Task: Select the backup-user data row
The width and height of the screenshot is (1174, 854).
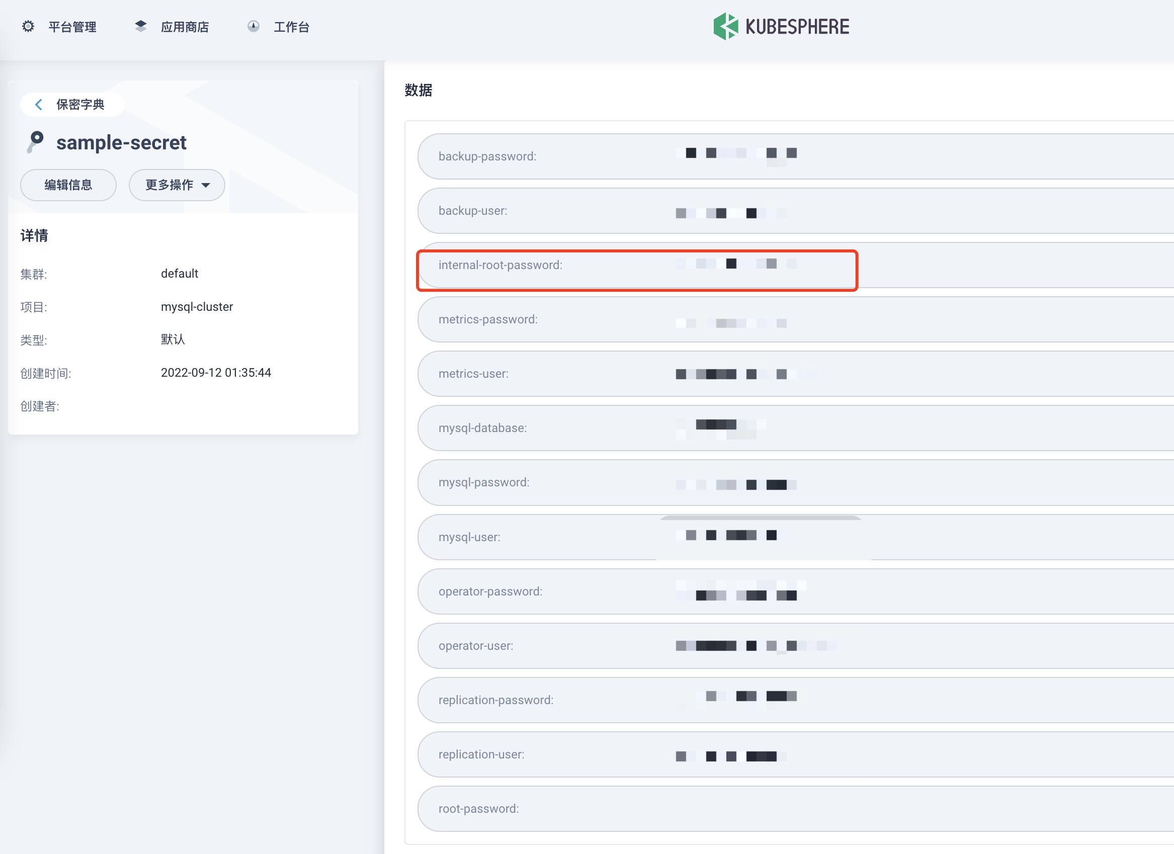Action: point(796,211)
